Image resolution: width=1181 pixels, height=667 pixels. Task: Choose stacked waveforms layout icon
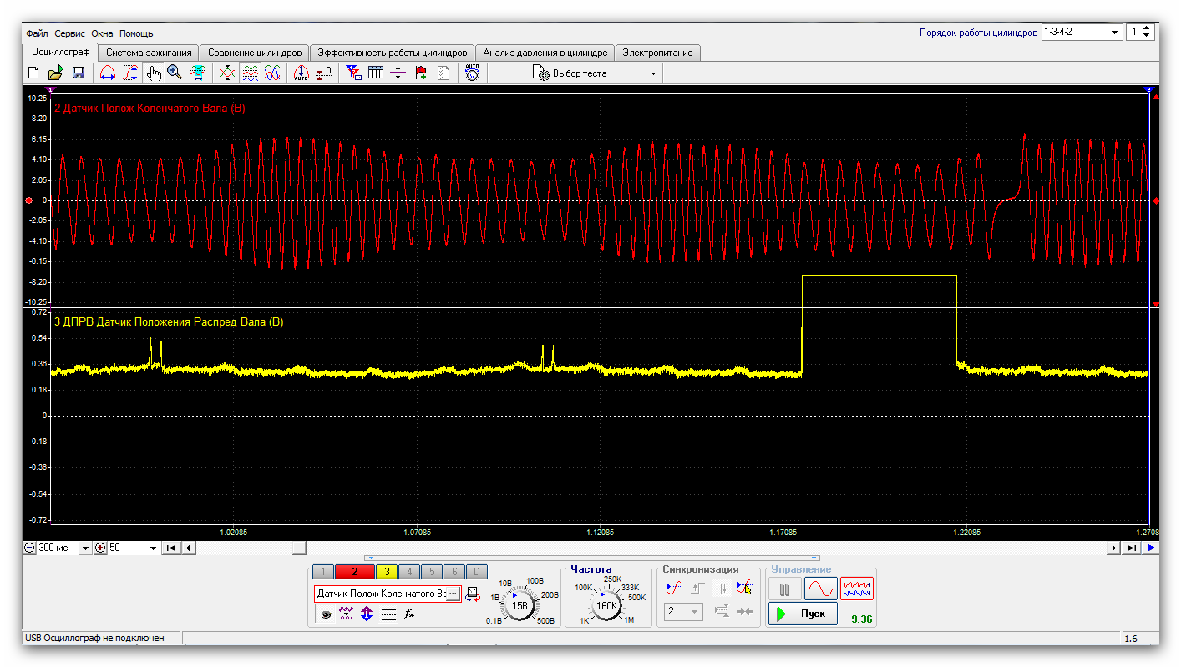tap(250, 73)
